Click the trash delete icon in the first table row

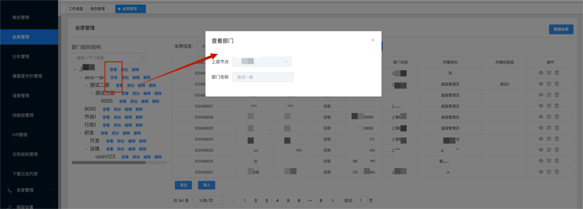coord(556,73)
